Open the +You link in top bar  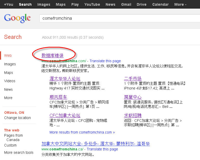pyautogui.click(x=9, y=4)
